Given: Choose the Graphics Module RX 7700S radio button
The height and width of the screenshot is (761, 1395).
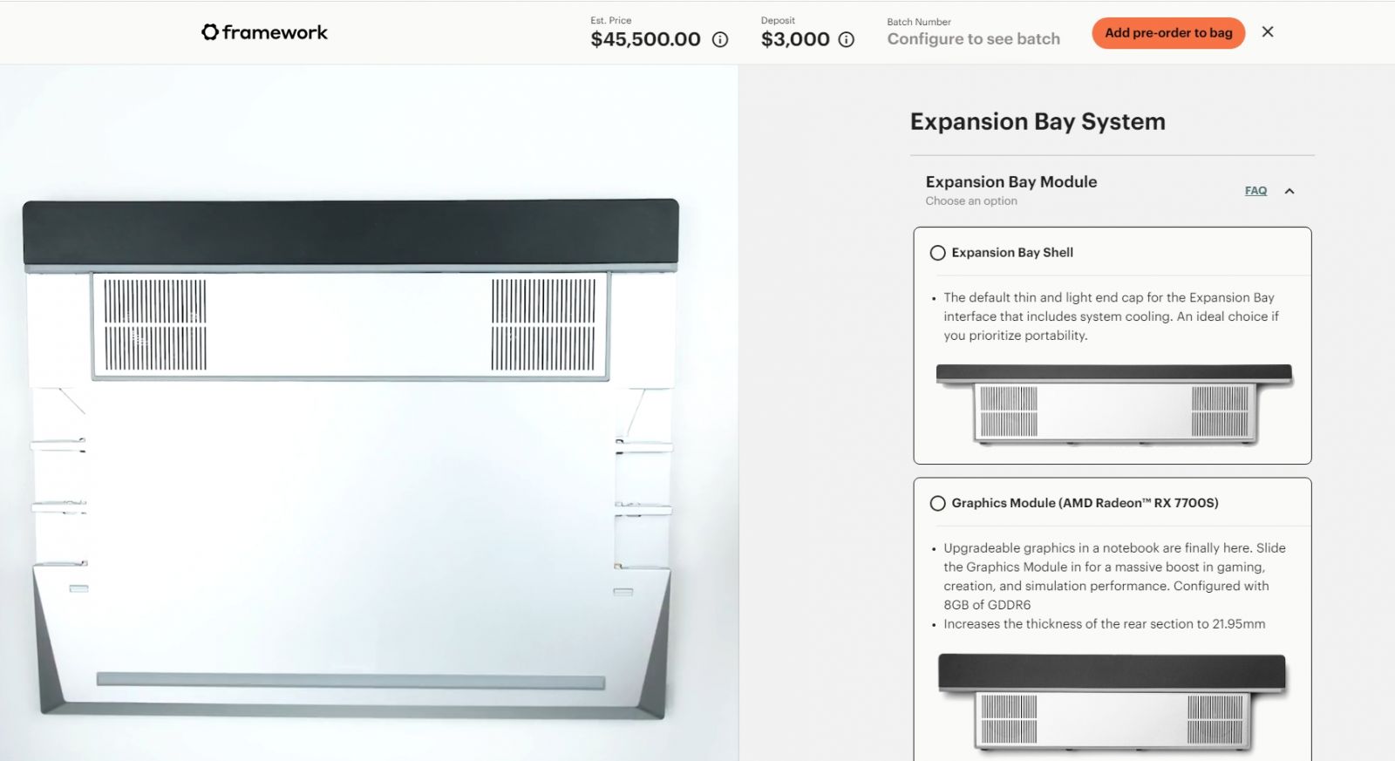Looking at the screenshot, I should coord(938,503).
